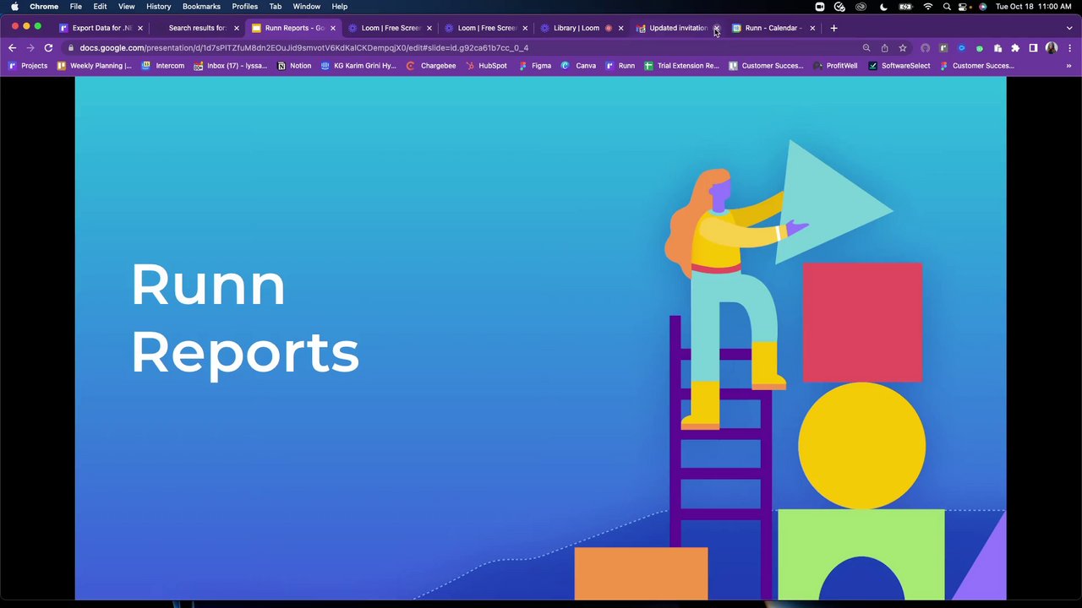Open the Window menu
This screenshot has height=608, width=1082.
click(x=307, y=7)
